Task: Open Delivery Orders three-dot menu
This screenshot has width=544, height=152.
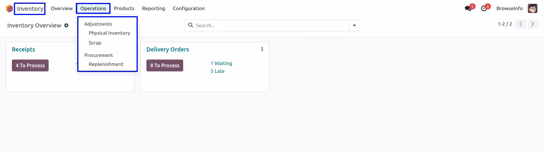Action: pos(262,49)
